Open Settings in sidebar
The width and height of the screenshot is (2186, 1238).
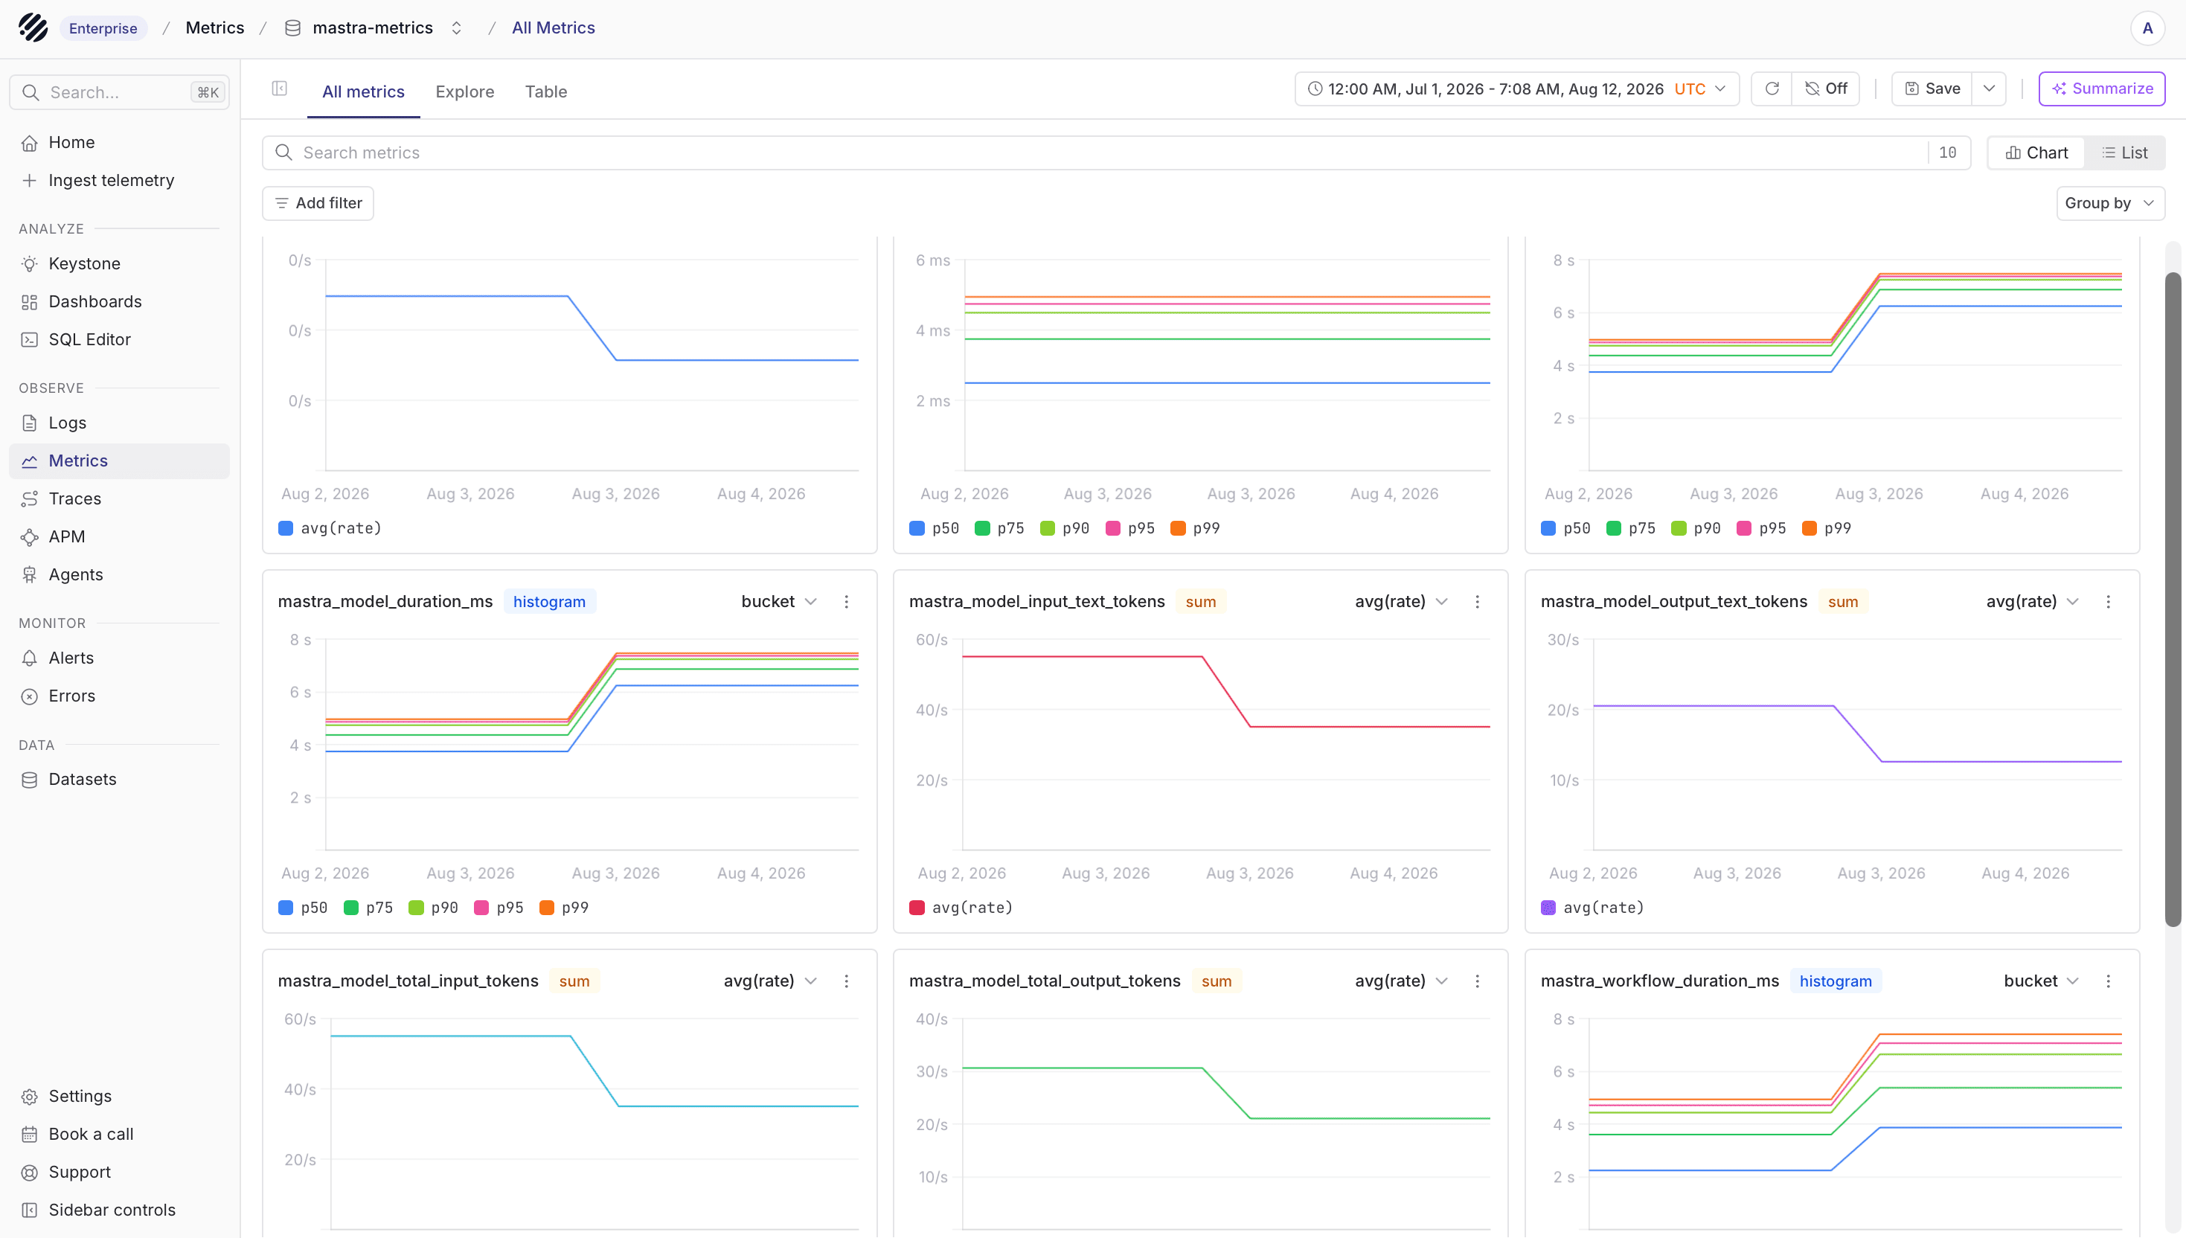[120, 1096]
